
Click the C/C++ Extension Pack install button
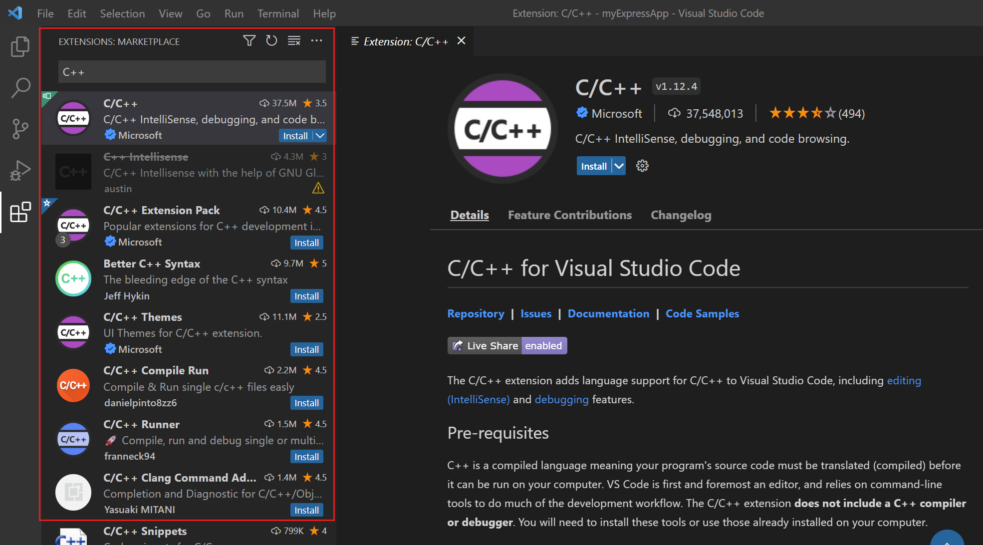306,242
